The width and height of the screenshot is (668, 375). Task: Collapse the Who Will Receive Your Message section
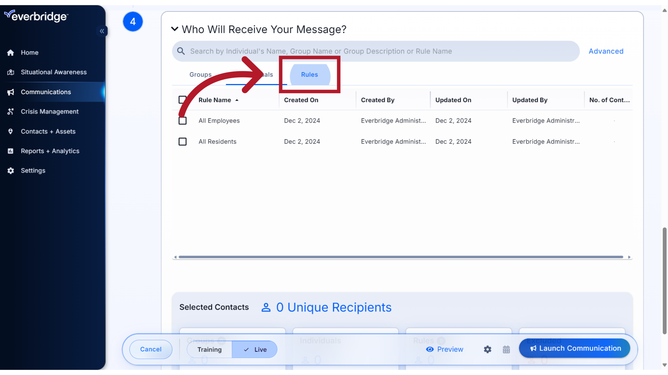(x=175, y=29)
